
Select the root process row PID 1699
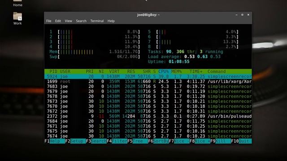(x=148, y=81)
